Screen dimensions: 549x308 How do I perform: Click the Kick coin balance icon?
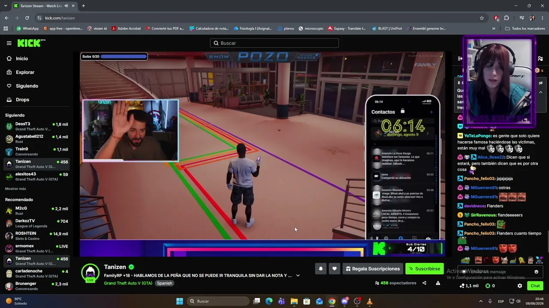point(490,286)
